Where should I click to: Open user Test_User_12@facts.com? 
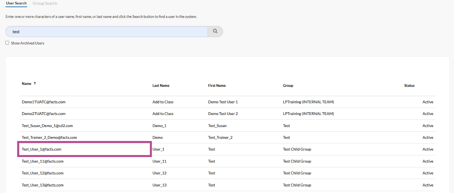tap(43, 173)
